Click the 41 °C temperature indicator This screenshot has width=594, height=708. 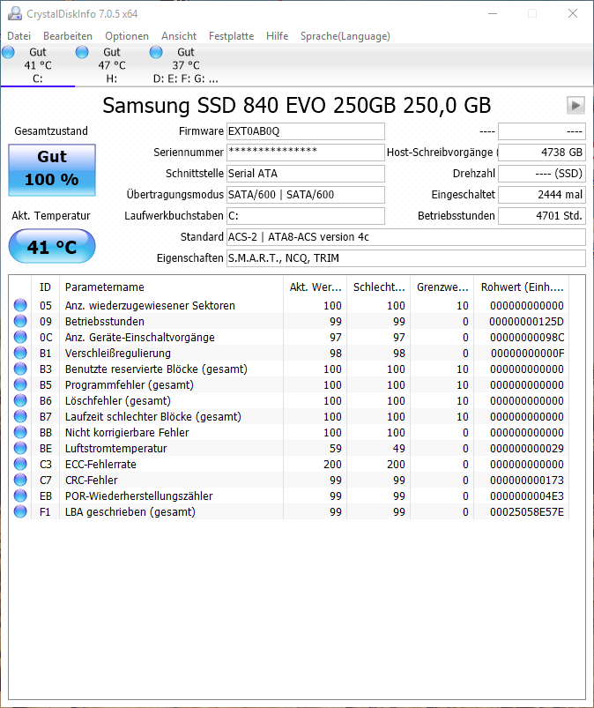click(52, 247)
